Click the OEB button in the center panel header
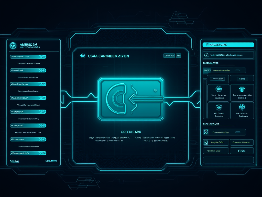 pyautogui.click(x=178, y=55)
